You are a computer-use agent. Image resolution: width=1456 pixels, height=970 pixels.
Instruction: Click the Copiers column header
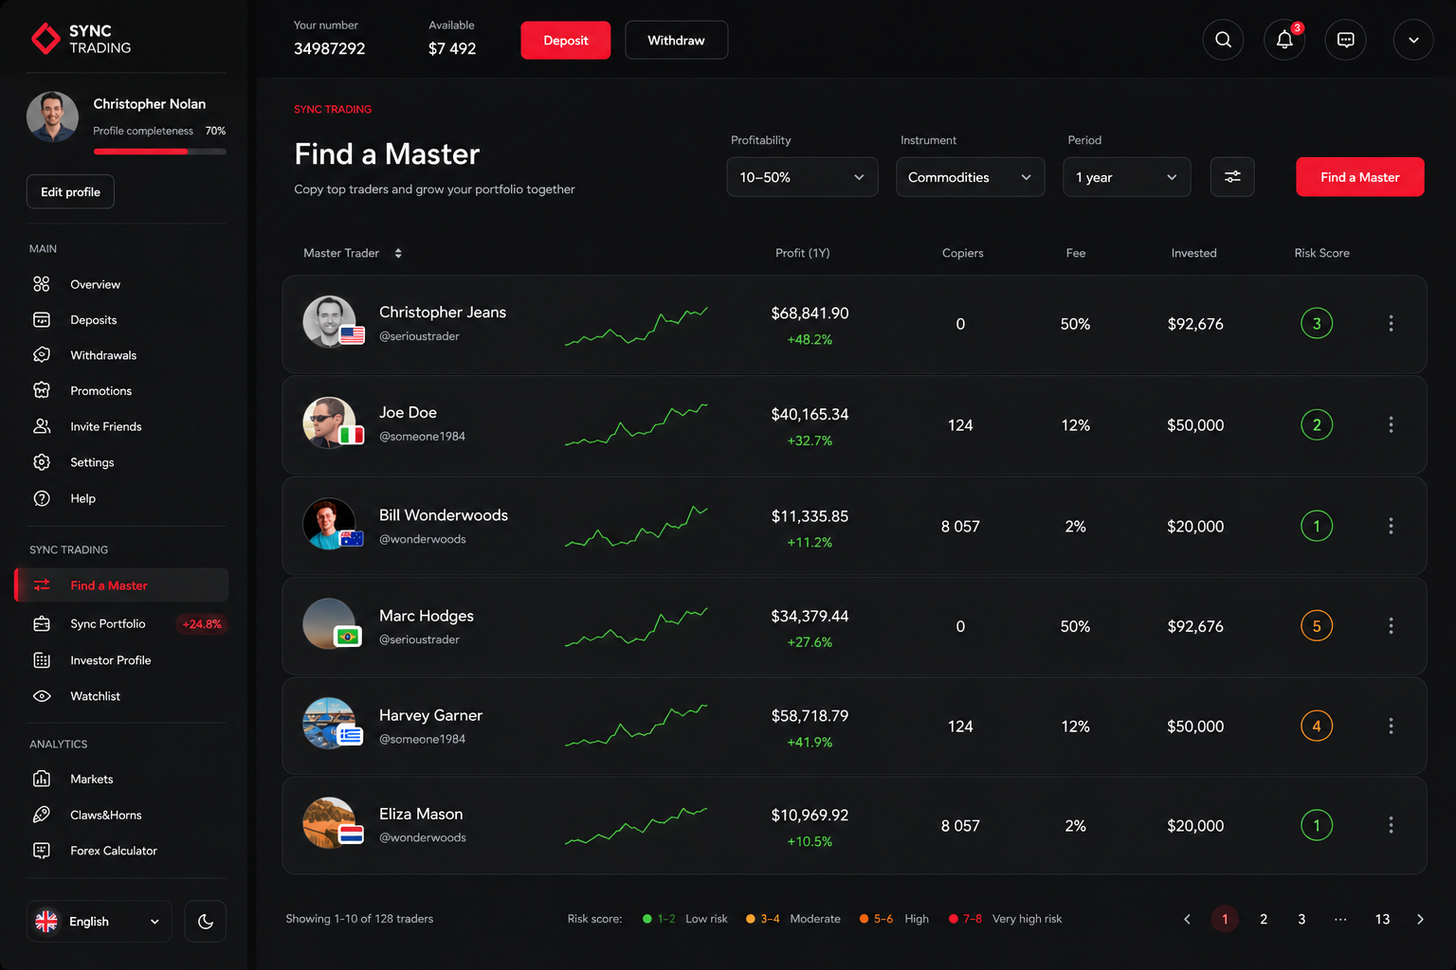[x=962, y=253]
